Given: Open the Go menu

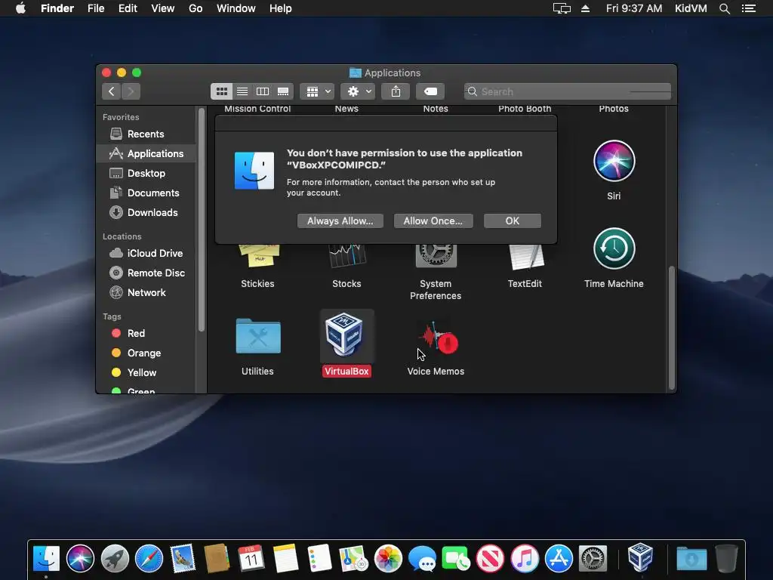Looking at the screenshot, I should pos(196,8).
